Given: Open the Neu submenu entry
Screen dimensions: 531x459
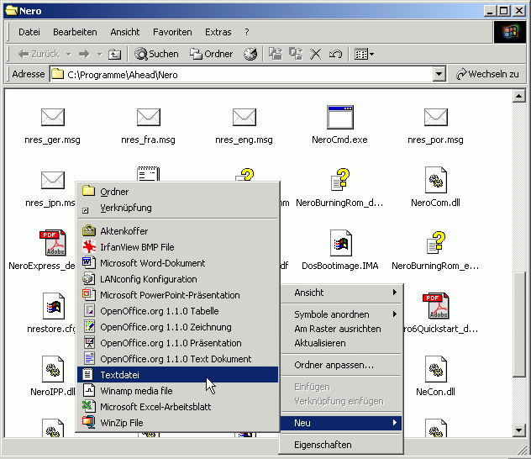Looking at the screenshot, I should pyautogui.click(x=342, y=423).
